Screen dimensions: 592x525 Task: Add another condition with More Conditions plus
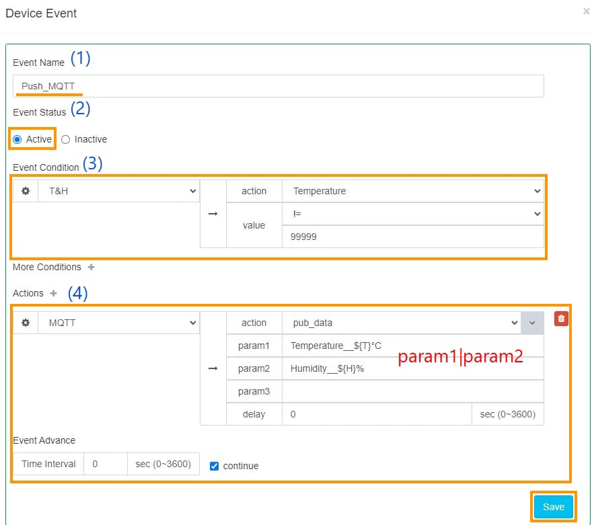coord(91,267)
